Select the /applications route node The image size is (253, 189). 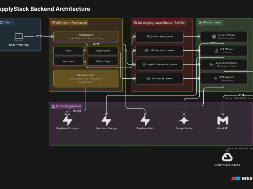[x=103, y=51]
